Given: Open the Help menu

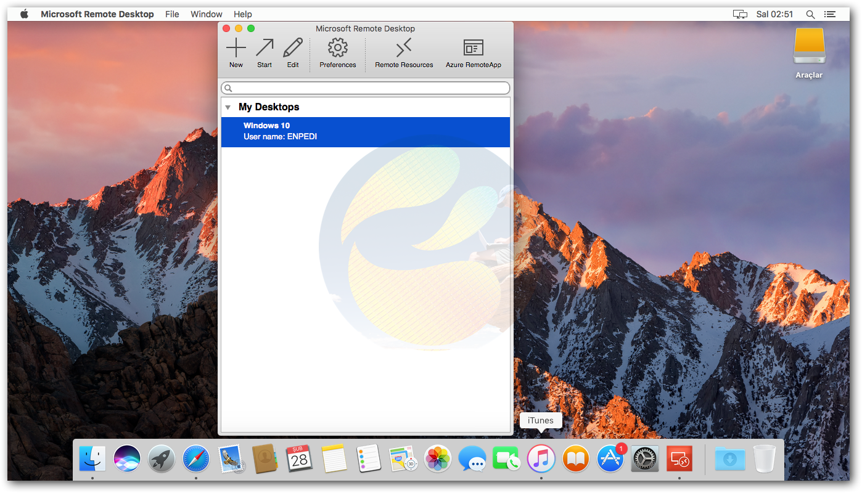Looking at the screenshot, I should 243,14.
